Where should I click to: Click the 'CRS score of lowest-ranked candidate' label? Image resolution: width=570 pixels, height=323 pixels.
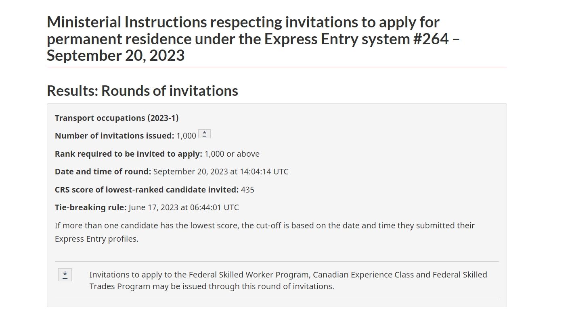[x=147, y=190]
